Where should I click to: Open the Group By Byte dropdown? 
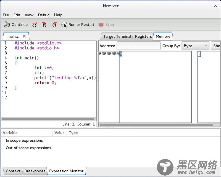tap(195, 46)
